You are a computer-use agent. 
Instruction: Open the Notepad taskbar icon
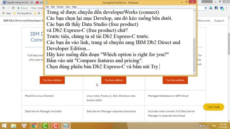[66, 126]
